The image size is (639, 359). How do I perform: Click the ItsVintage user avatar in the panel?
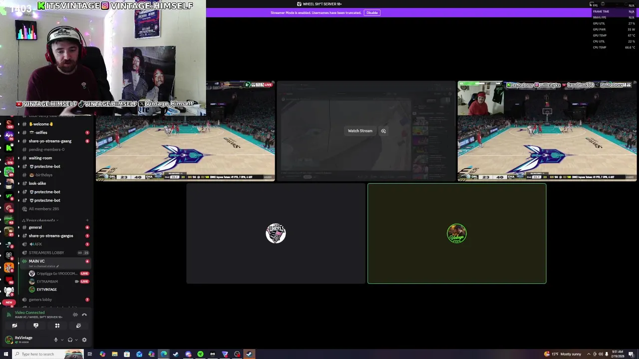(9, 340)
